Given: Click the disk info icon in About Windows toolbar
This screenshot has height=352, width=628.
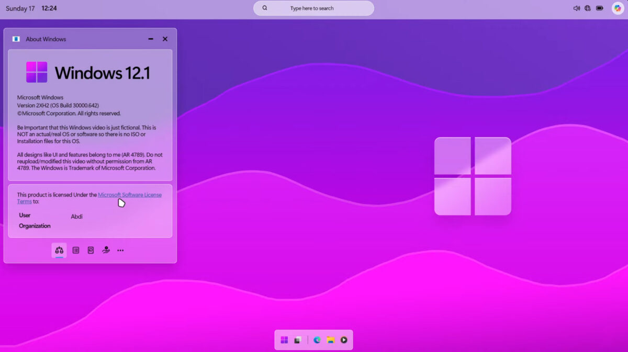Looking at the screenshot, I should [91, 250].
